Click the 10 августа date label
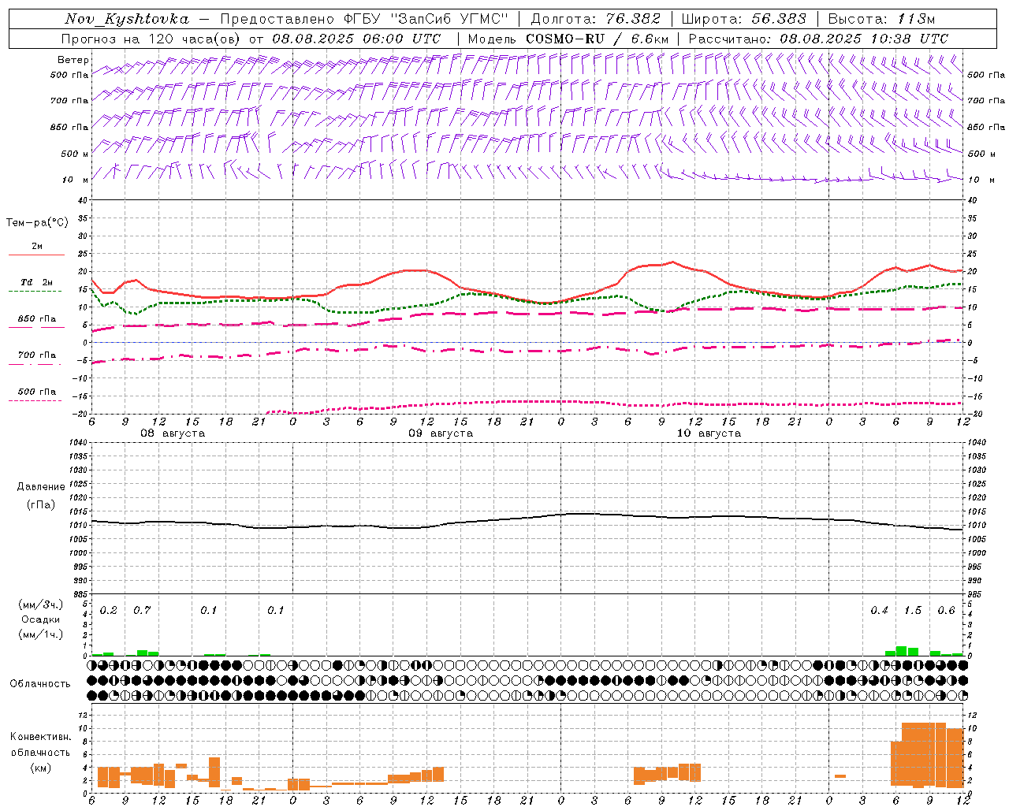Image resolution: width=1009 pixels, height=807 pixels. (709, 433)
